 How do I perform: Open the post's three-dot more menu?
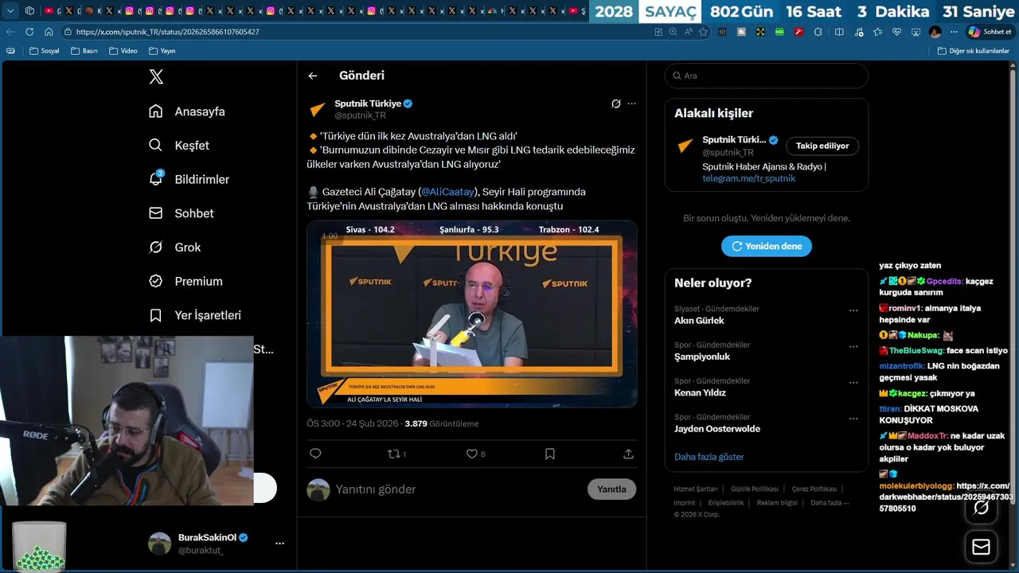[x=631, y=103]
